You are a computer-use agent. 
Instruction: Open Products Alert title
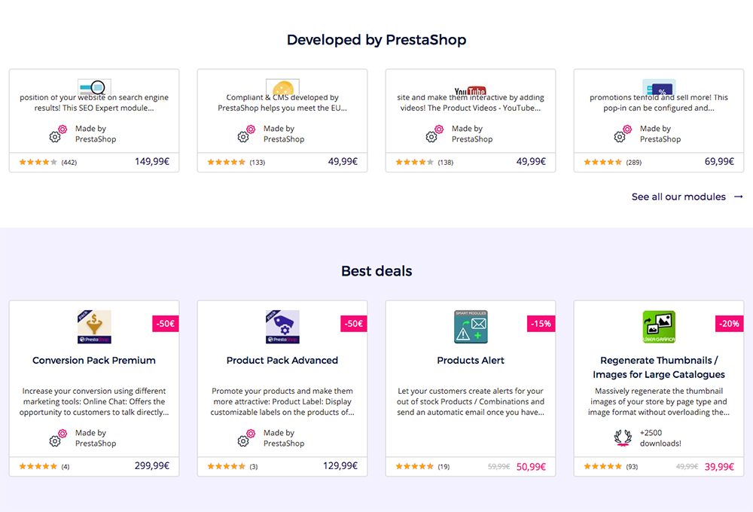point(471,360)
